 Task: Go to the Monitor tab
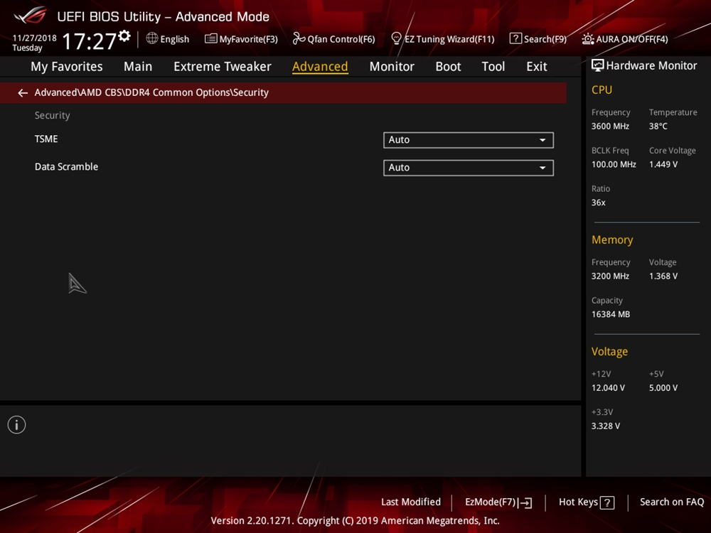pos(392,67)
